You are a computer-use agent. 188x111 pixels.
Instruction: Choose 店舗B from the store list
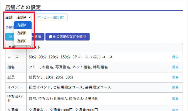[x=23, y=33]
